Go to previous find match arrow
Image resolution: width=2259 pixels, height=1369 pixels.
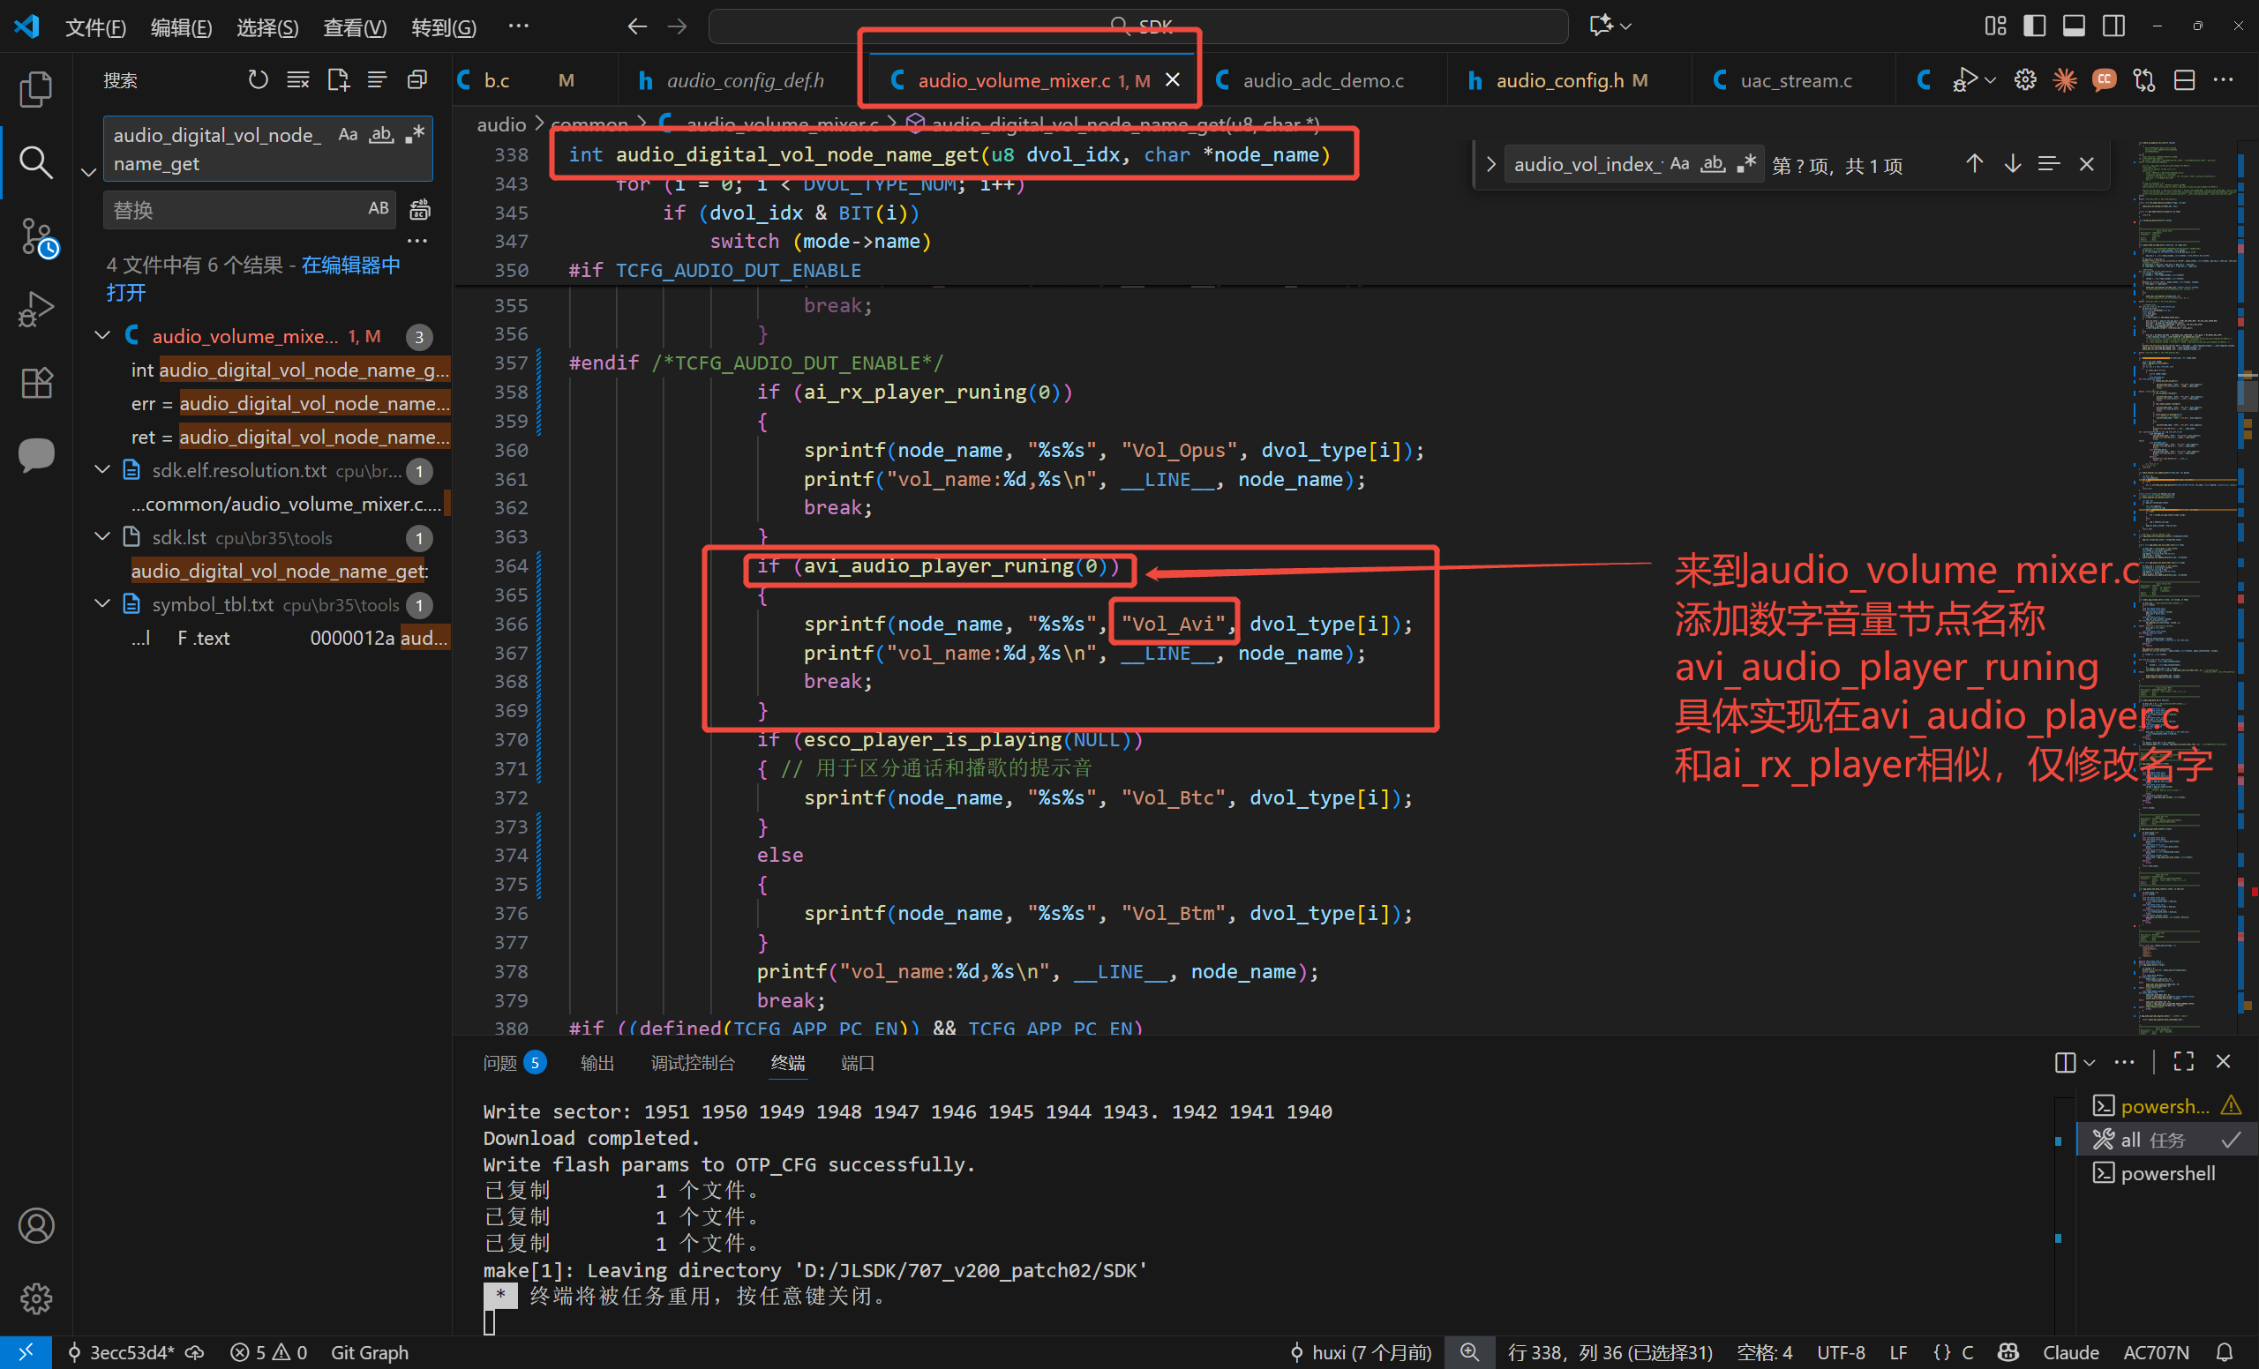[x=1974, y=164]
